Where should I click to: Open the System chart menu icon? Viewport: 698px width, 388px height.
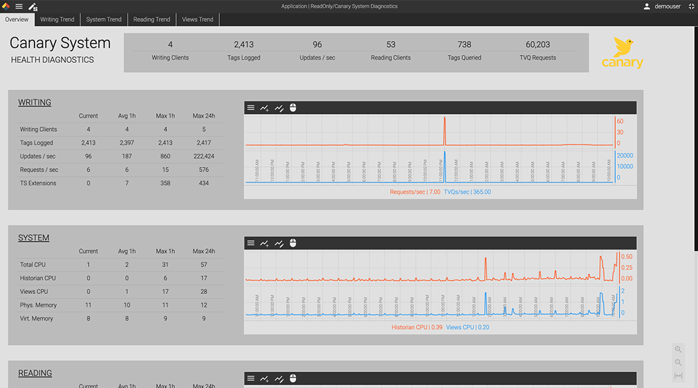tap(251, 243)
